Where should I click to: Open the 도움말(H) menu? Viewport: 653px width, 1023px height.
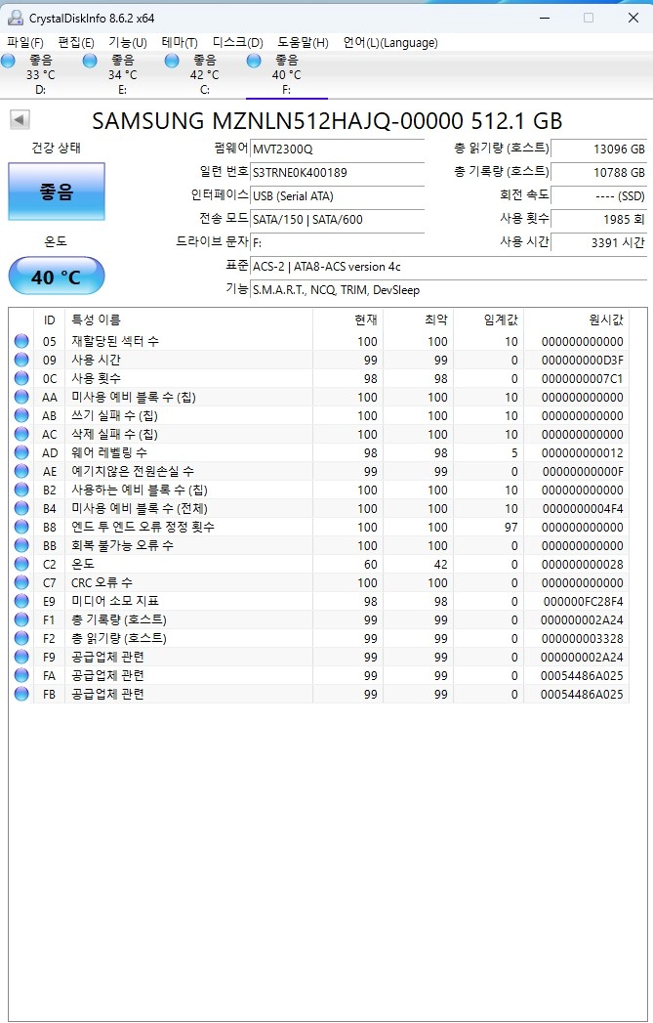303,42
